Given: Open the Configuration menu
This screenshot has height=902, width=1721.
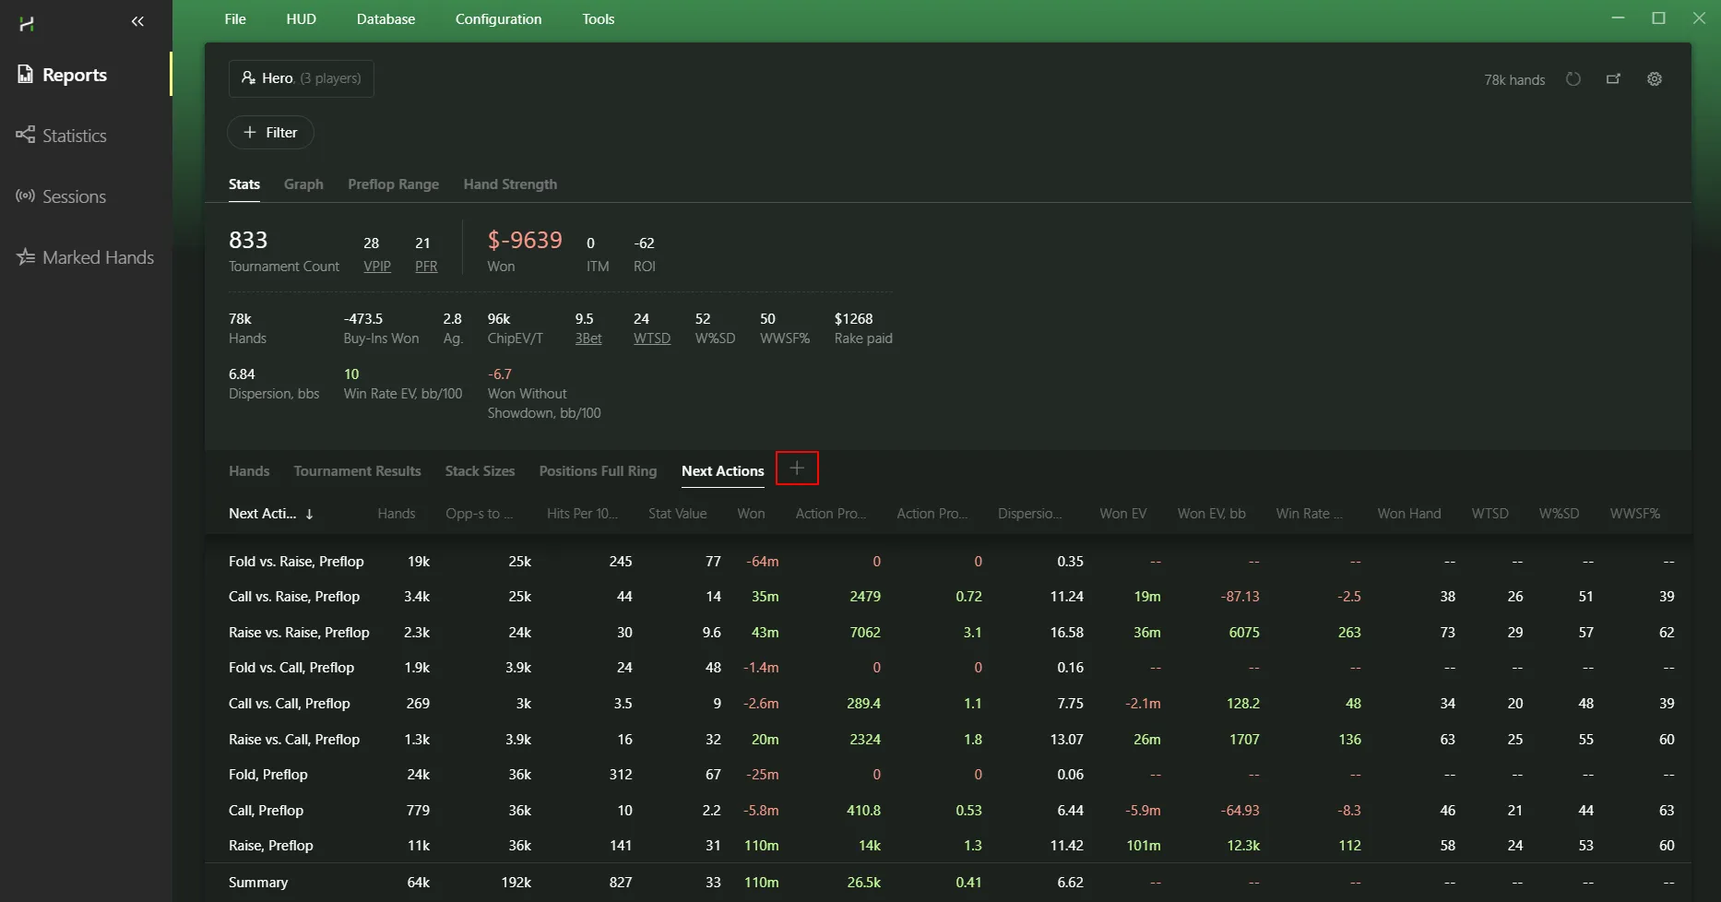Looking at the screenshot, I should click(498, 18).
